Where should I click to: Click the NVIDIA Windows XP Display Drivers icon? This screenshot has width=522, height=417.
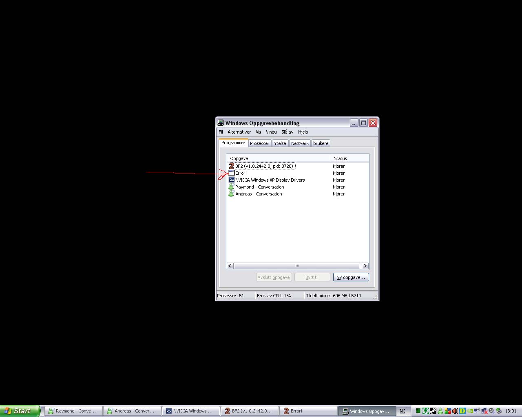pos(232,180)
